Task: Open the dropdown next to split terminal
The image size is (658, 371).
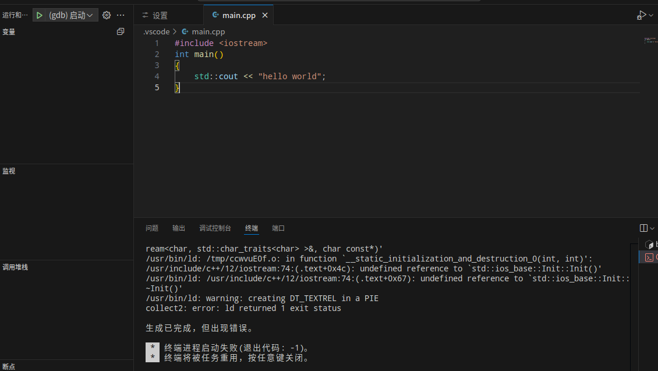Action: 652,228
